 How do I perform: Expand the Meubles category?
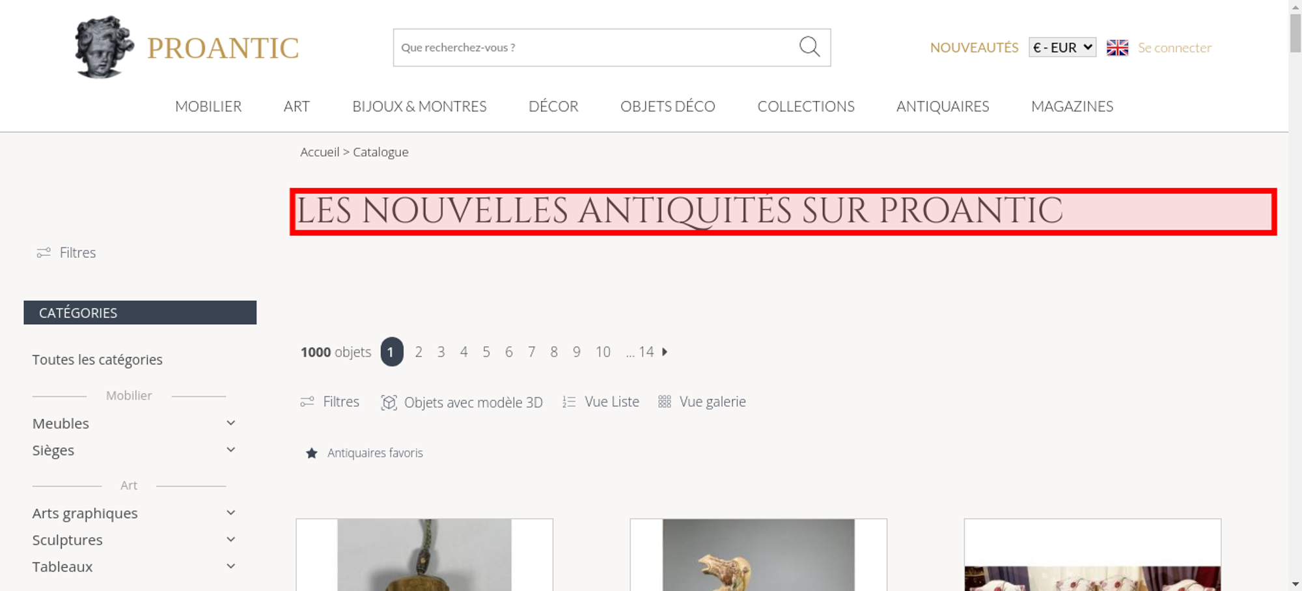pyautogui.click(x=230, y=423)
